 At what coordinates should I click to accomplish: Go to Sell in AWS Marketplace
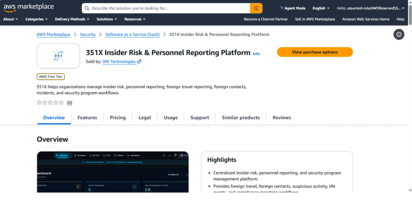coord(315,19)
